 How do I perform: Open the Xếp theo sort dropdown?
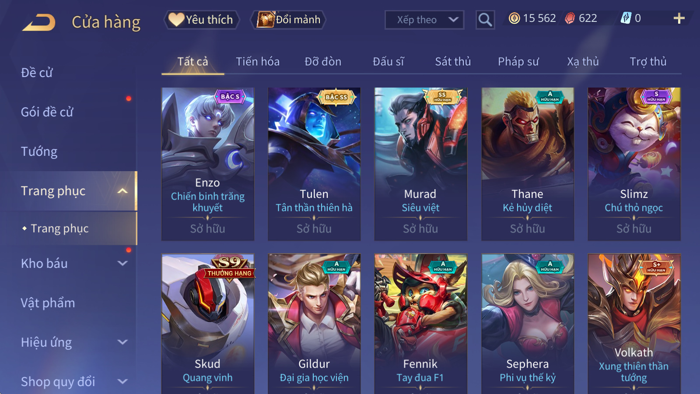[x=424, y=20]
